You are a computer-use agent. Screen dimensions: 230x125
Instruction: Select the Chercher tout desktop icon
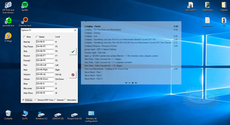coord(25,22)
